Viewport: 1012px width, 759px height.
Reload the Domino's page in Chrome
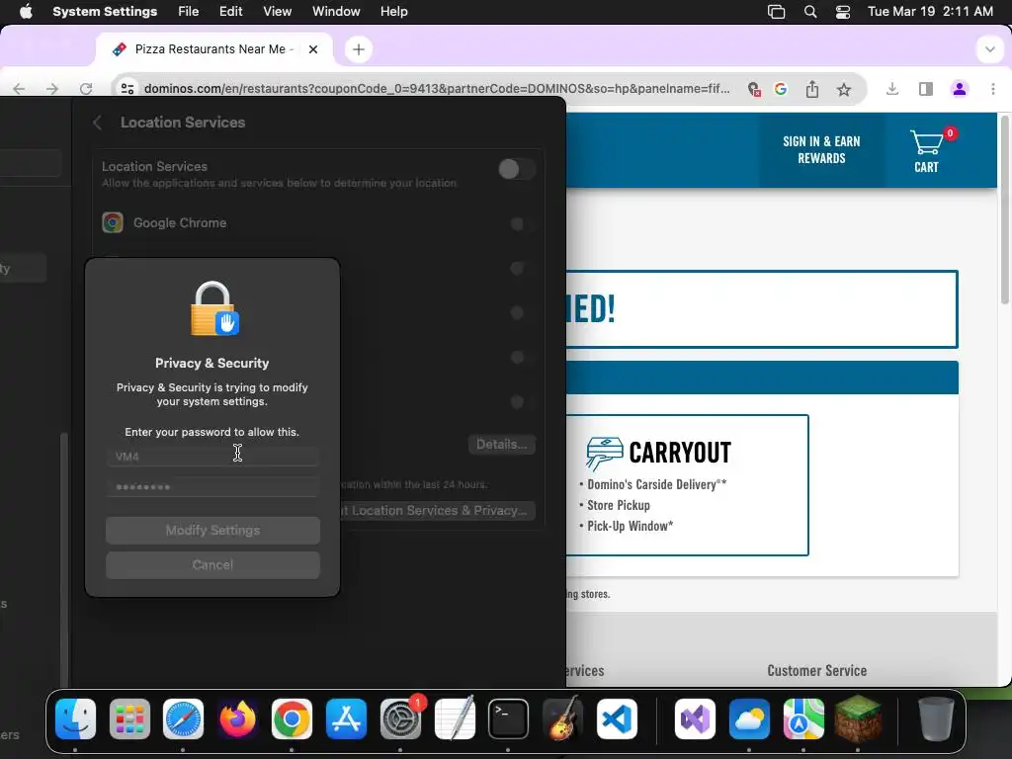click(x=86, y=89)
